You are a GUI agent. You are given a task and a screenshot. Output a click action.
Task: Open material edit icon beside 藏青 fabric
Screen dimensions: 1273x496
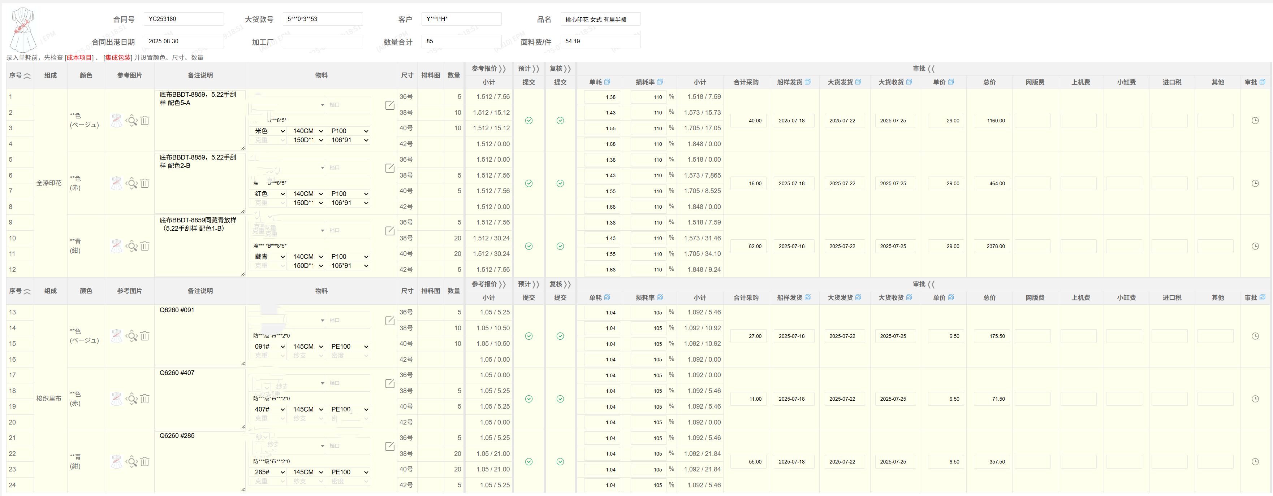390,231
